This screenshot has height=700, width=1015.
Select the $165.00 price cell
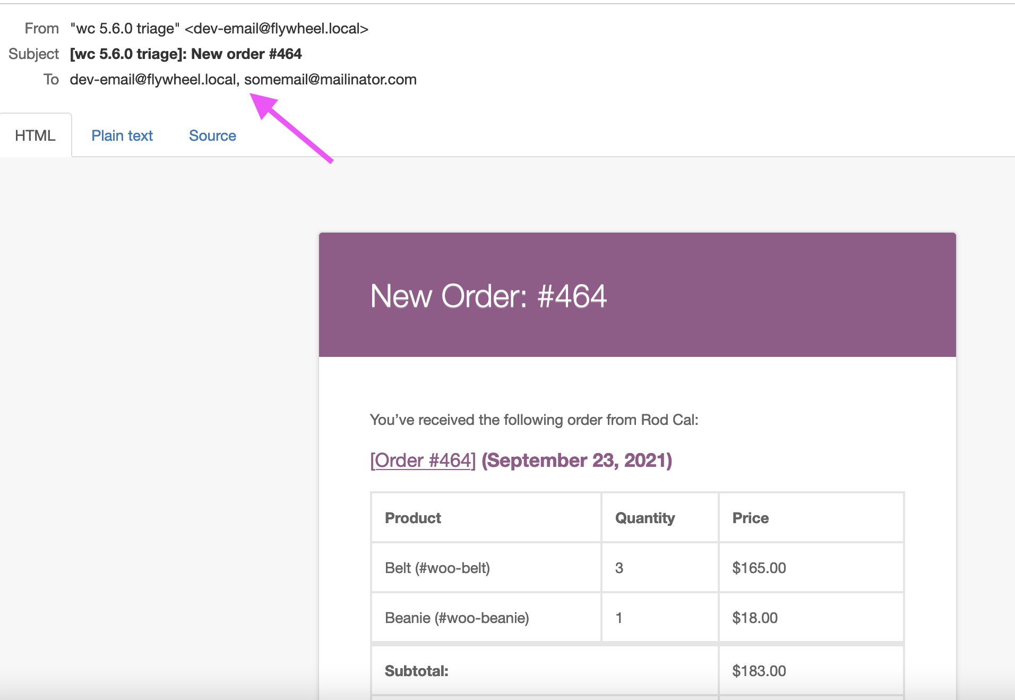coord(758,567)
